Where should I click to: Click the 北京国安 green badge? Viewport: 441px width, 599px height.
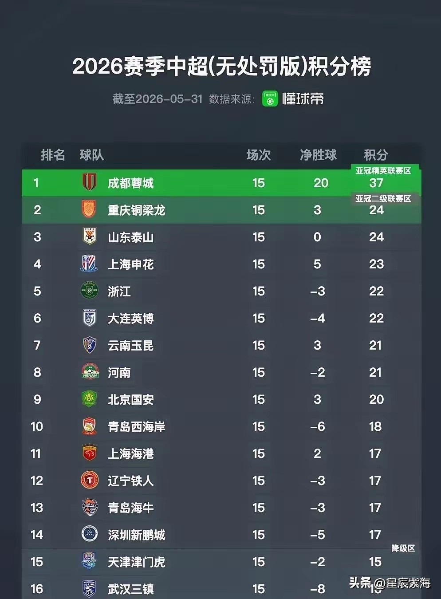tap(90, 399)
